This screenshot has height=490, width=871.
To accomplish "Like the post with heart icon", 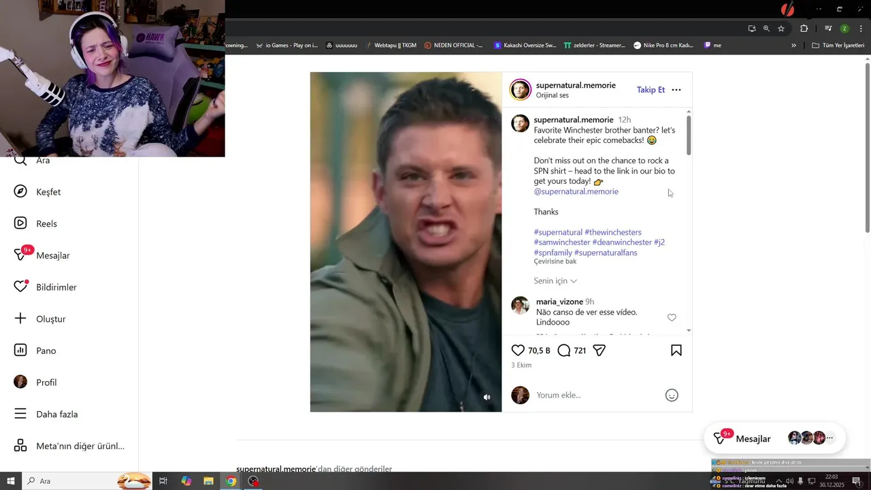I will 518,350.
